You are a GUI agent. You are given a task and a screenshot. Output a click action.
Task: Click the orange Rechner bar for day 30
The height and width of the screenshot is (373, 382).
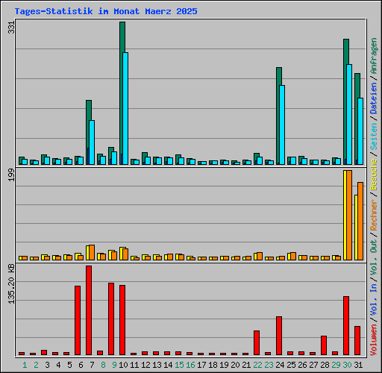[349, 216]
